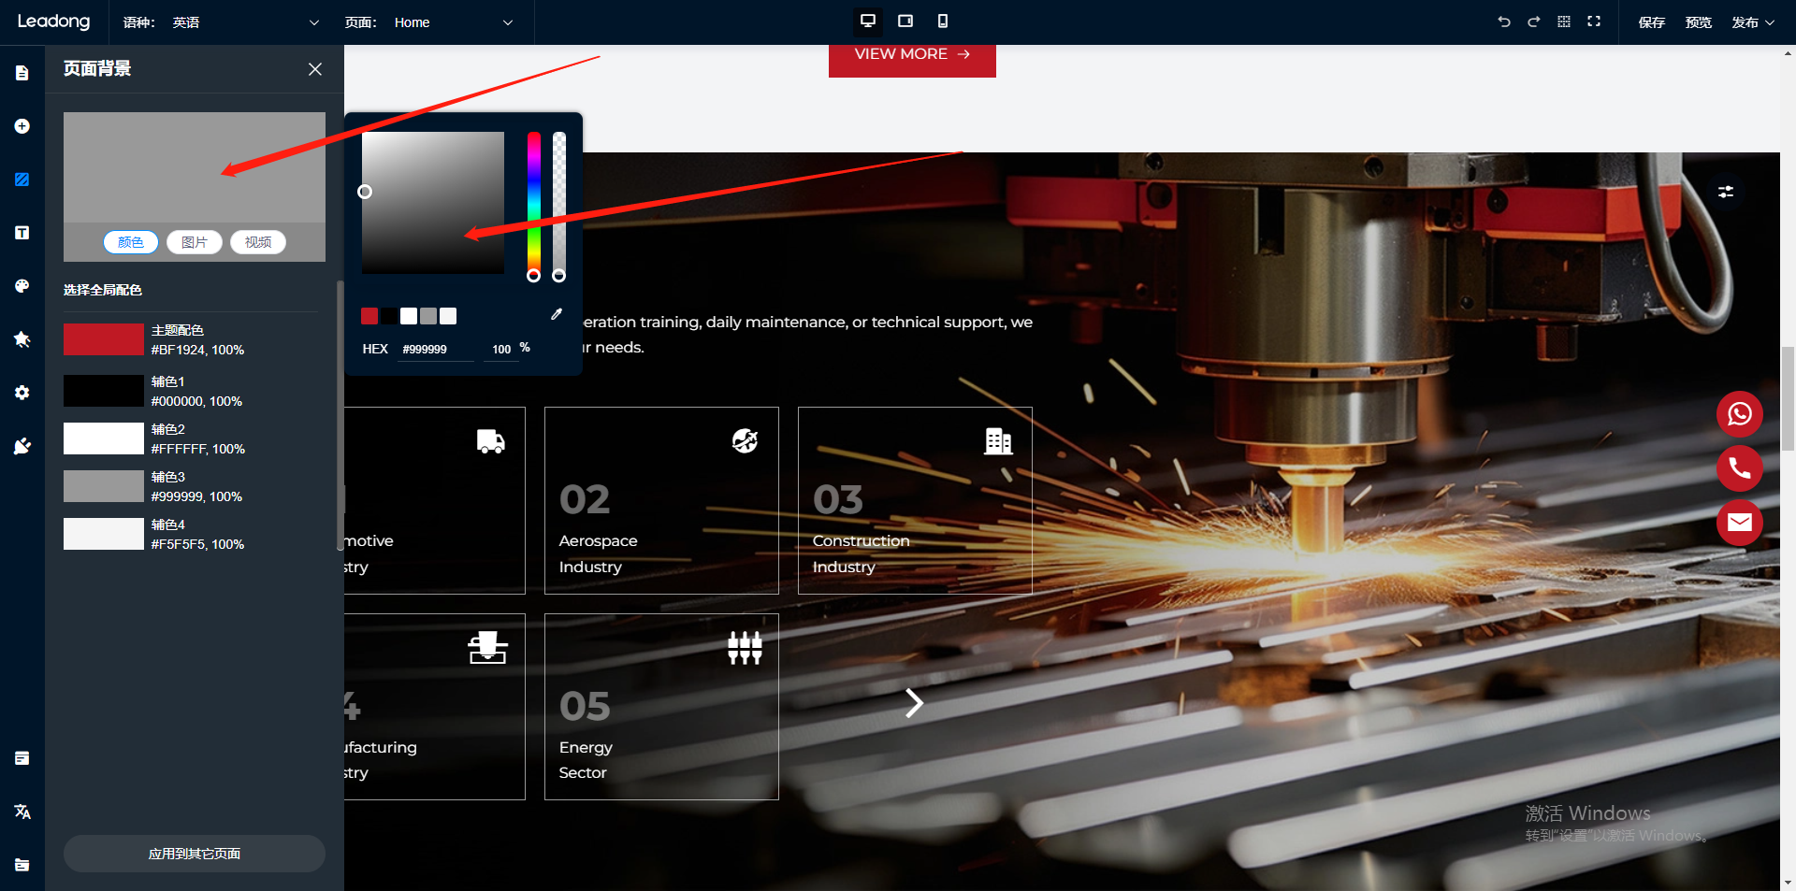Switch to mobile device preview icon
This screenshot has width=1796, height=891.
pos(942,22)
